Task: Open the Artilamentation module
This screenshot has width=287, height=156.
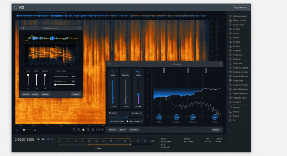Action: pyautogui.click(x=238, y=16)
